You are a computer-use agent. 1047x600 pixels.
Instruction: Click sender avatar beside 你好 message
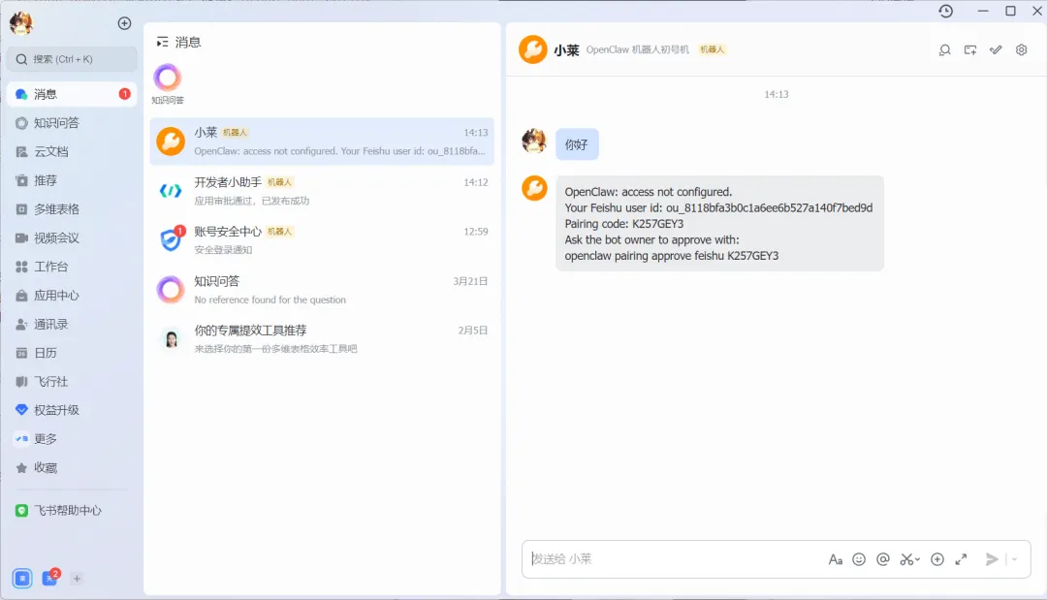pos(534,142)
